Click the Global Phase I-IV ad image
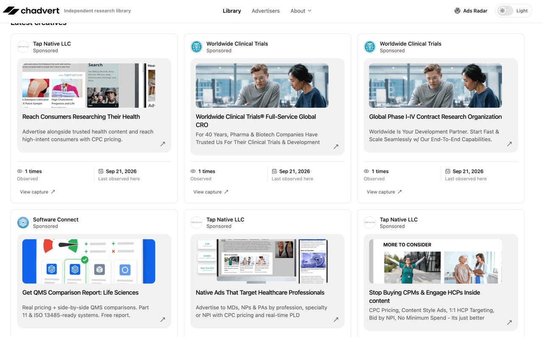The height and width of the screenshot is (337, 543). click(436, 86)
